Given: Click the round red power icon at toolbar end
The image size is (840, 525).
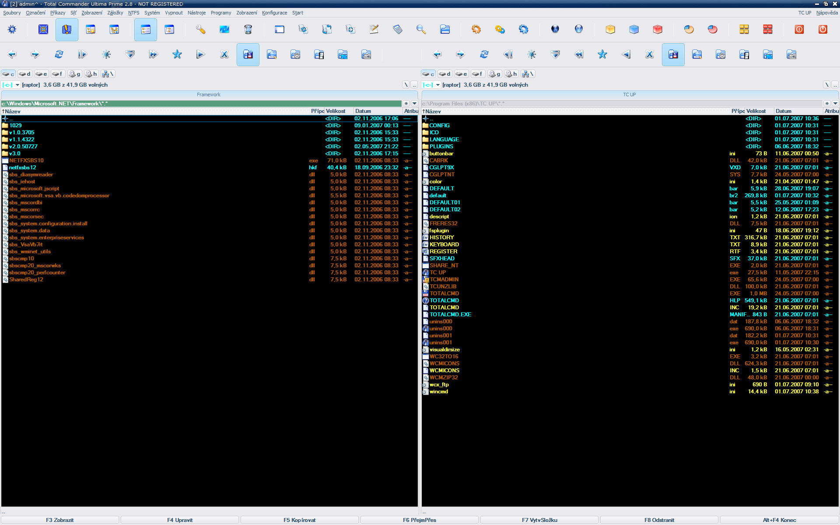Looking at the screenshot, I should [x=823, y=29].
